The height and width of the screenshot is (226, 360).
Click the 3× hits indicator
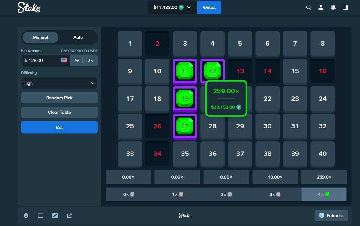coord(275,194)
